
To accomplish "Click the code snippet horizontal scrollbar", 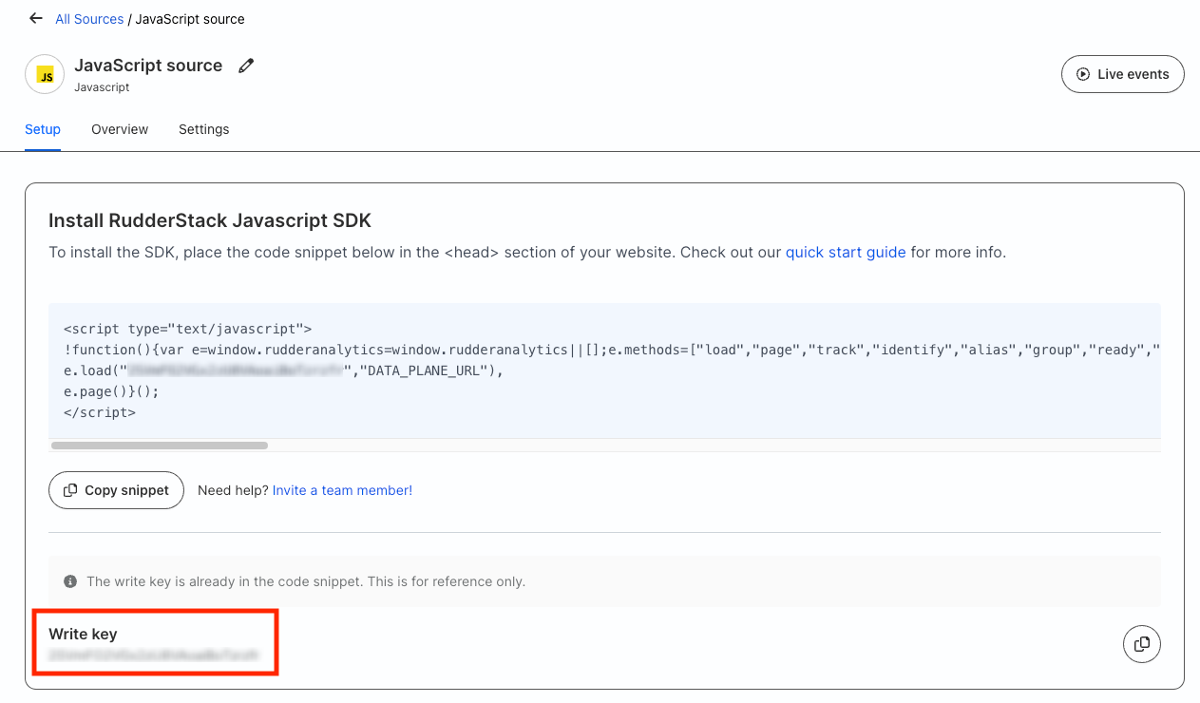I will pos(160,445).
